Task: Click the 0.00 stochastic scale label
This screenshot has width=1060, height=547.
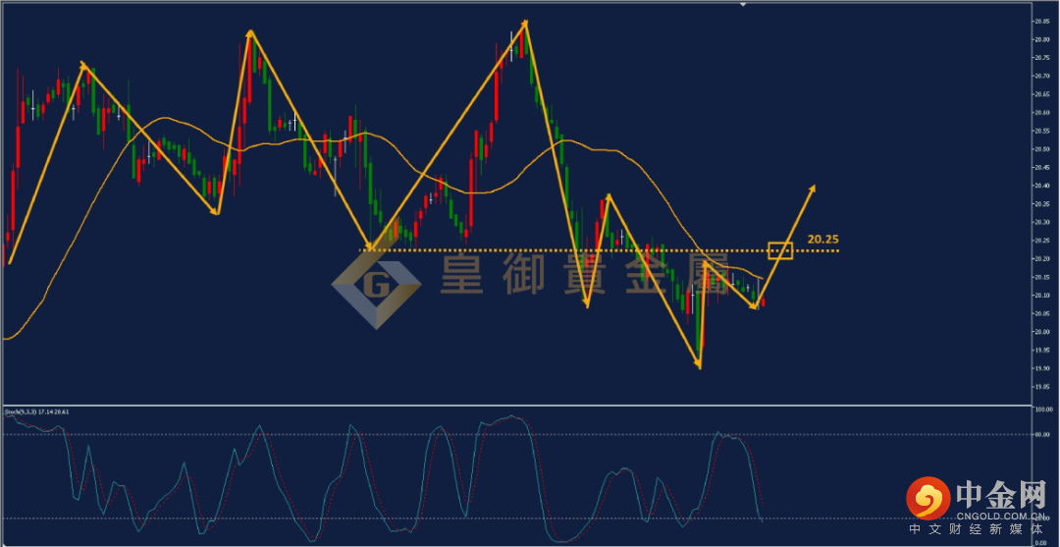Action: click(1041, 542)
